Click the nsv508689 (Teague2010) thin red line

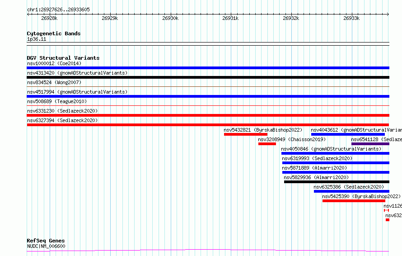click(x=208, y=105)
